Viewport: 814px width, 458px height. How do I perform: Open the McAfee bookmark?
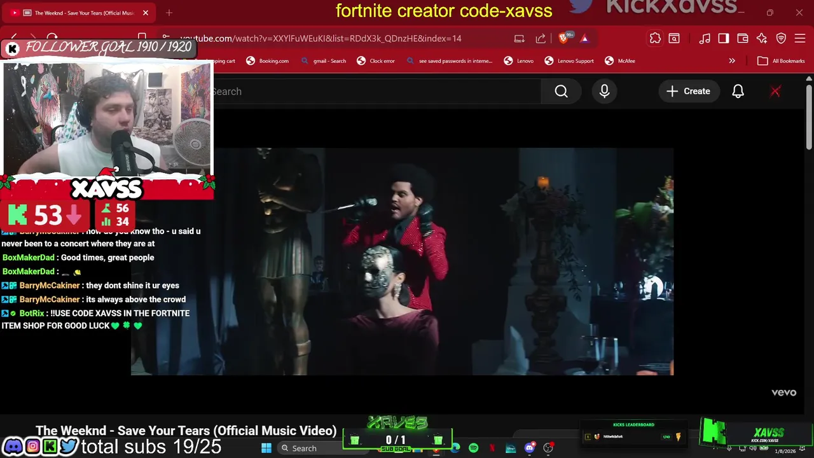(x=620, y=61)
